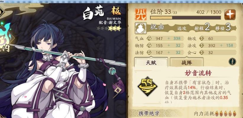Click the gourd class icon beside 祝由

point(141,28)
